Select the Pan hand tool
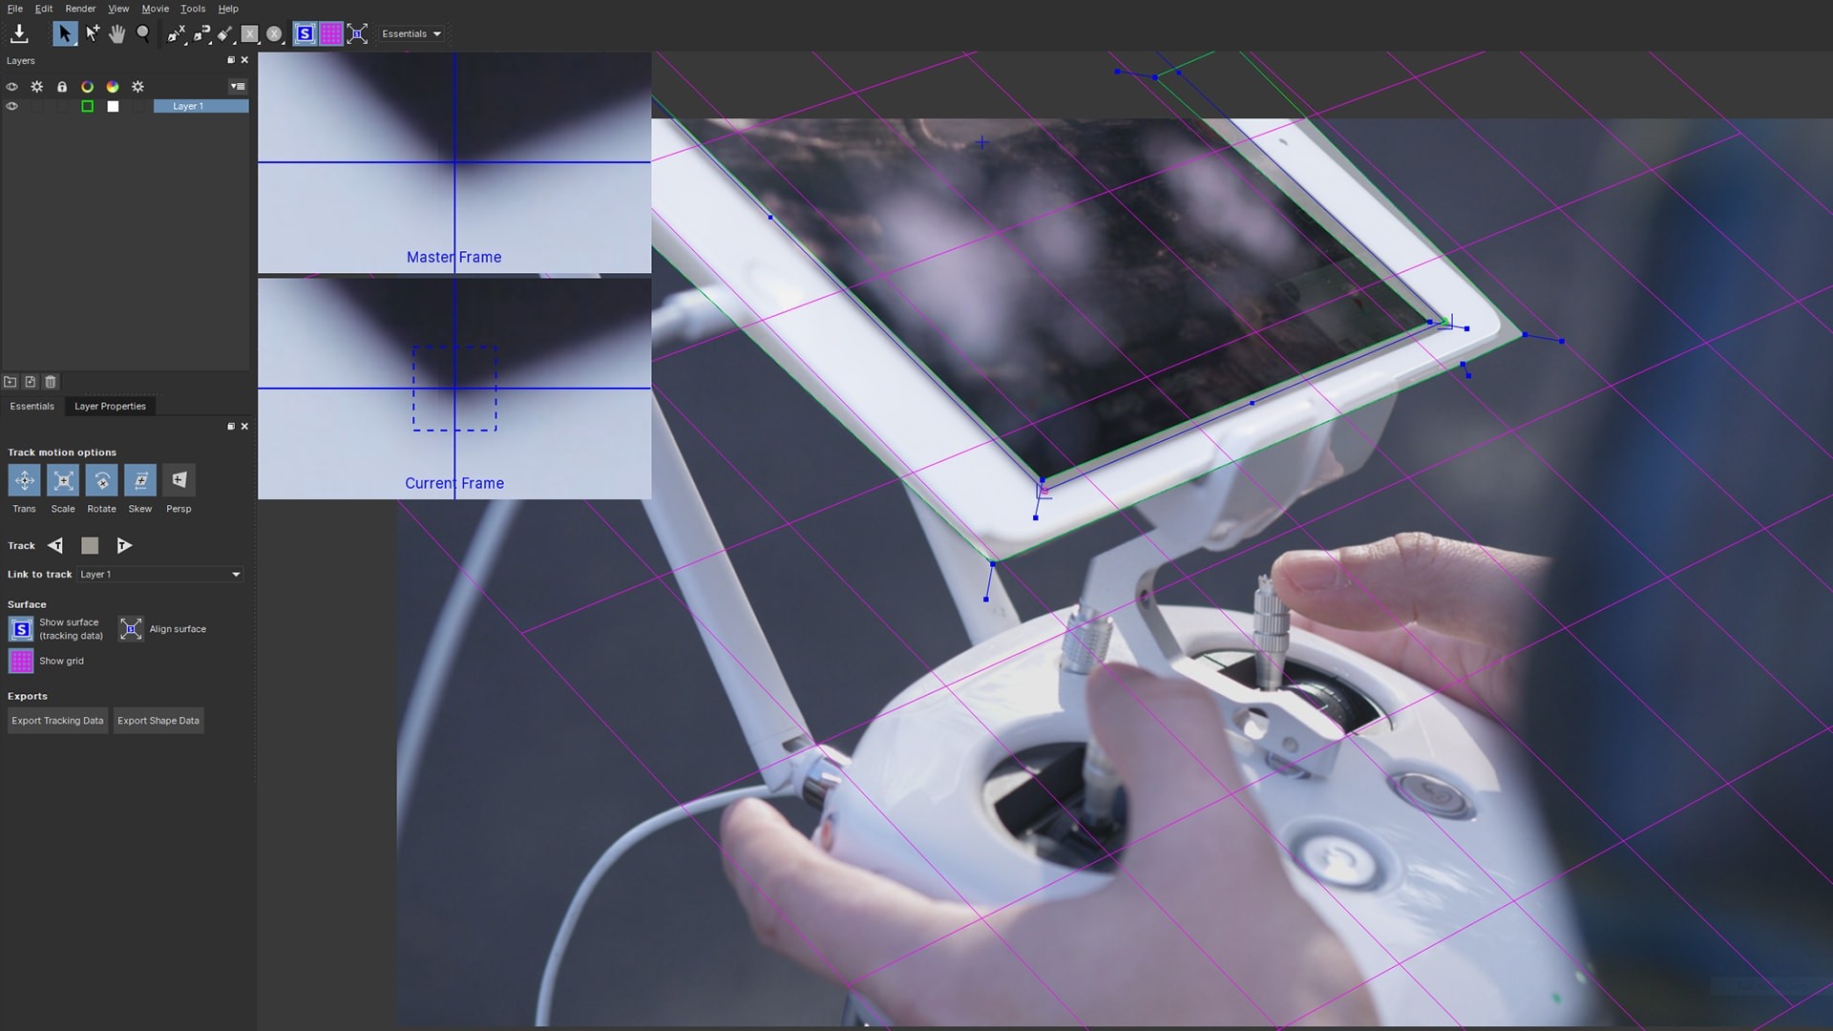This screenshot has width=1833, height=1031. (x=116, y=34)
